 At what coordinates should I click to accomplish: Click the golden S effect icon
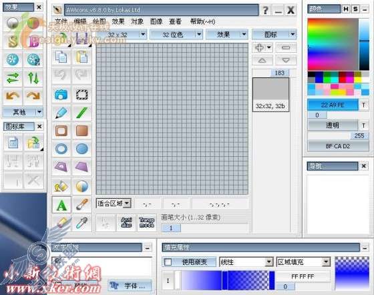pos(13,41)
